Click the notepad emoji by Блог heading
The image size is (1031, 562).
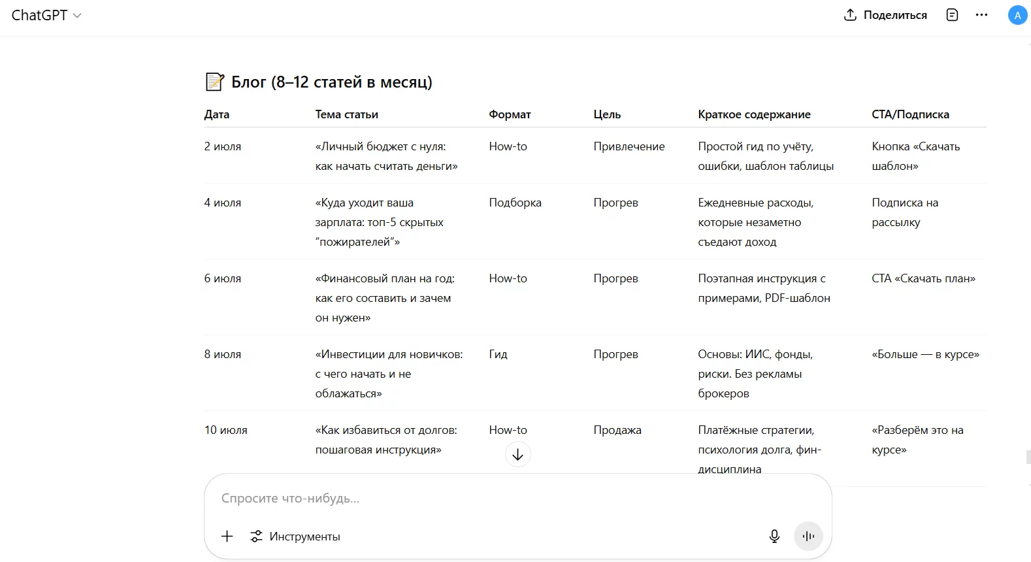click(215, 82)
